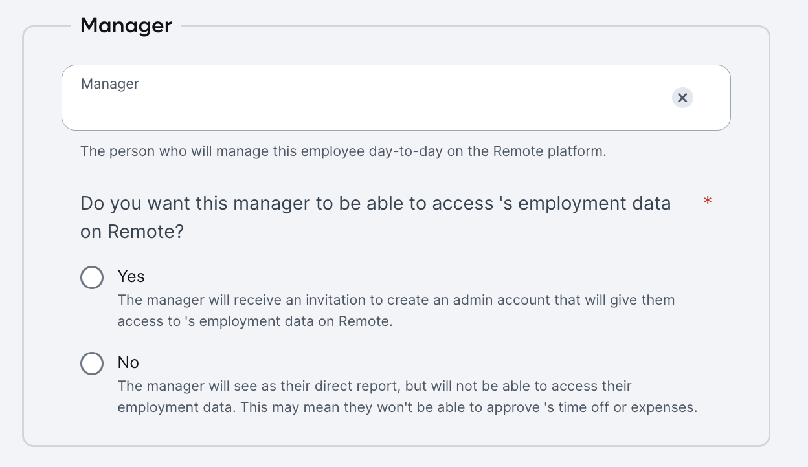Click the 'manage this employee day-to-day' helper text
Screen dimensions: 808x467
click(x=343, y=151)
